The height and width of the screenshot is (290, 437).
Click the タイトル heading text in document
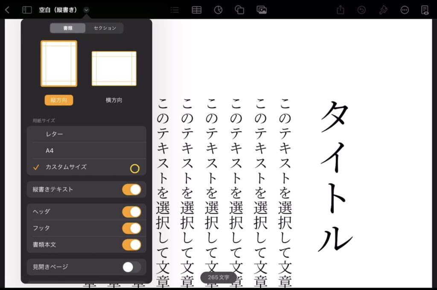tap(335, 176)
